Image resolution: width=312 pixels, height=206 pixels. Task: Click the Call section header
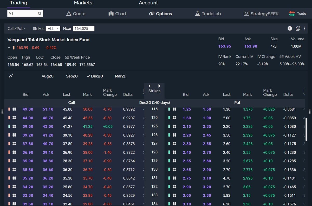click(x=72, y=102)
